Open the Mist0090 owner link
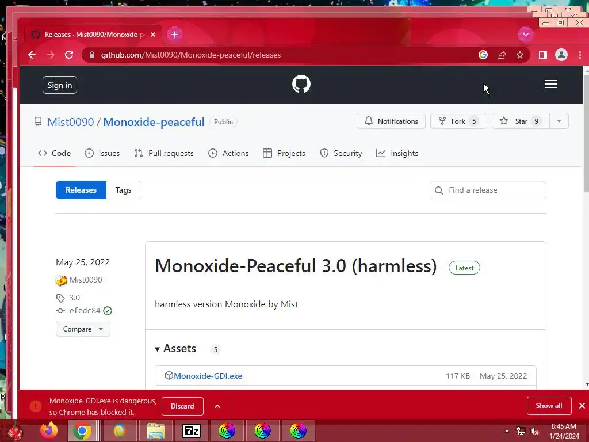 click(x=71, y=122)
